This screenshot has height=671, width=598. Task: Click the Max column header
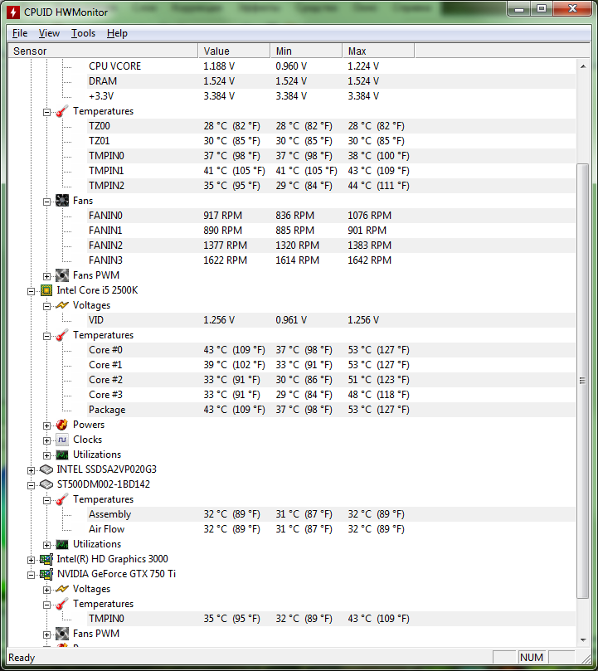pos(378,51)
